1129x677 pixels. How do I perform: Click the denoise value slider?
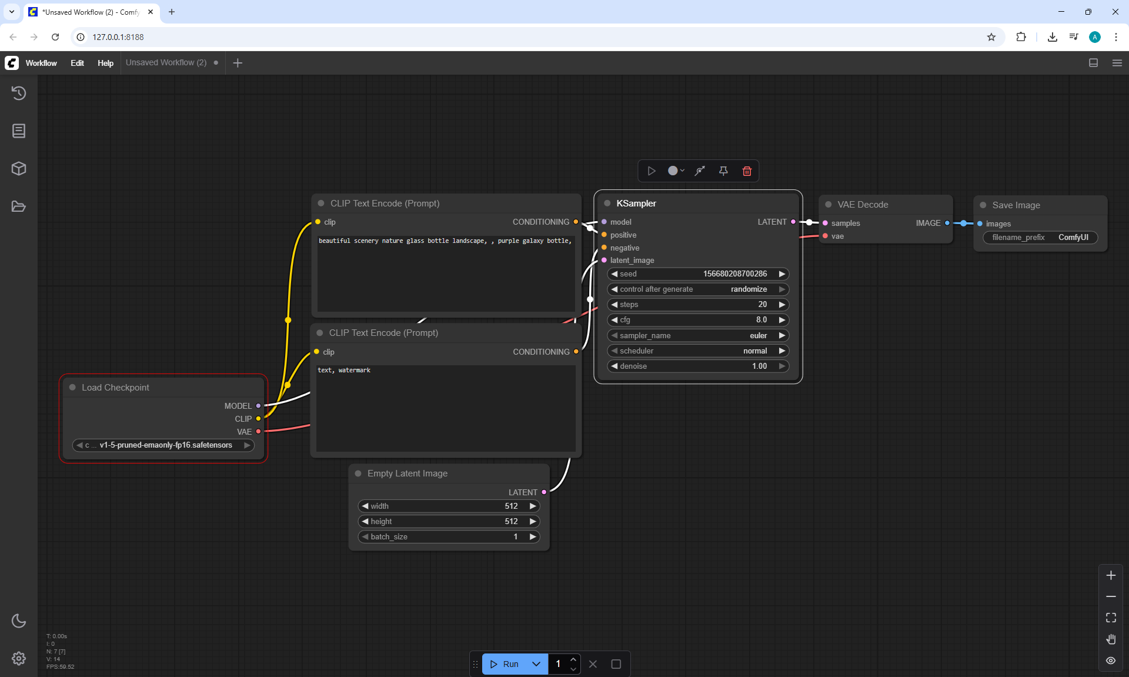point(698,366)
